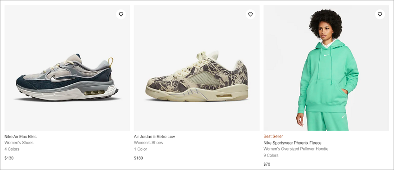Image resolution: width=394 pixels, height=170 pixels.
Task: Open the green hoodie model photo
Action: click(x=326, y=68)
